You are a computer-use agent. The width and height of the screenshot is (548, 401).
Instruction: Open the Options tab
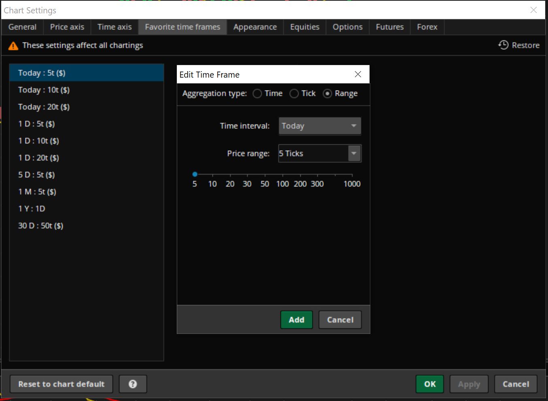tap(348, 27)
